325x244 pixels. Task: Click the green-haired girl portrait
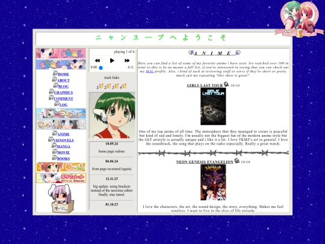pyautogui.click(x=112, y=115)
